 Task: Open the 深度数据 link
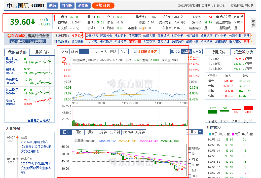point(135,42)
